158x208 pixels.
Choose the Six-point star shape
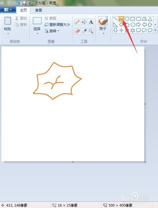tap(133, 30)
